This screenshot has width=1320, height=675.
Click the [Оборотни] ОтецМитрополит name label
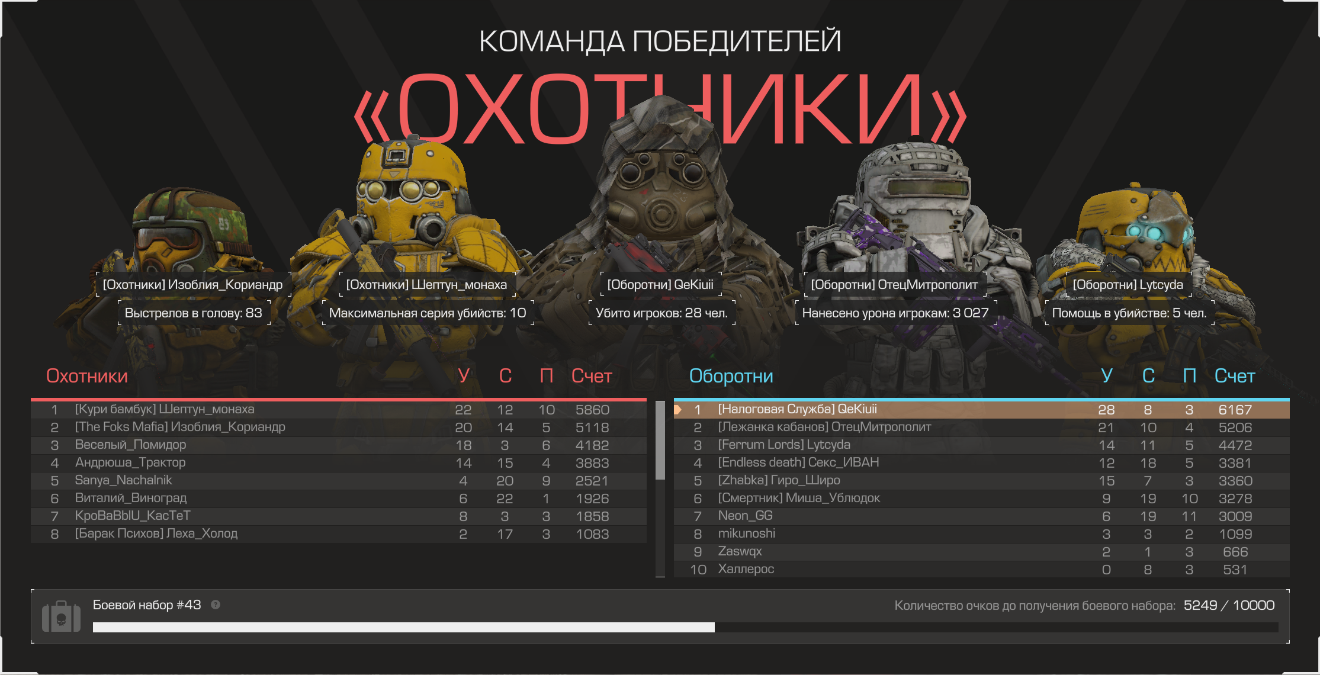click(894, 285)
